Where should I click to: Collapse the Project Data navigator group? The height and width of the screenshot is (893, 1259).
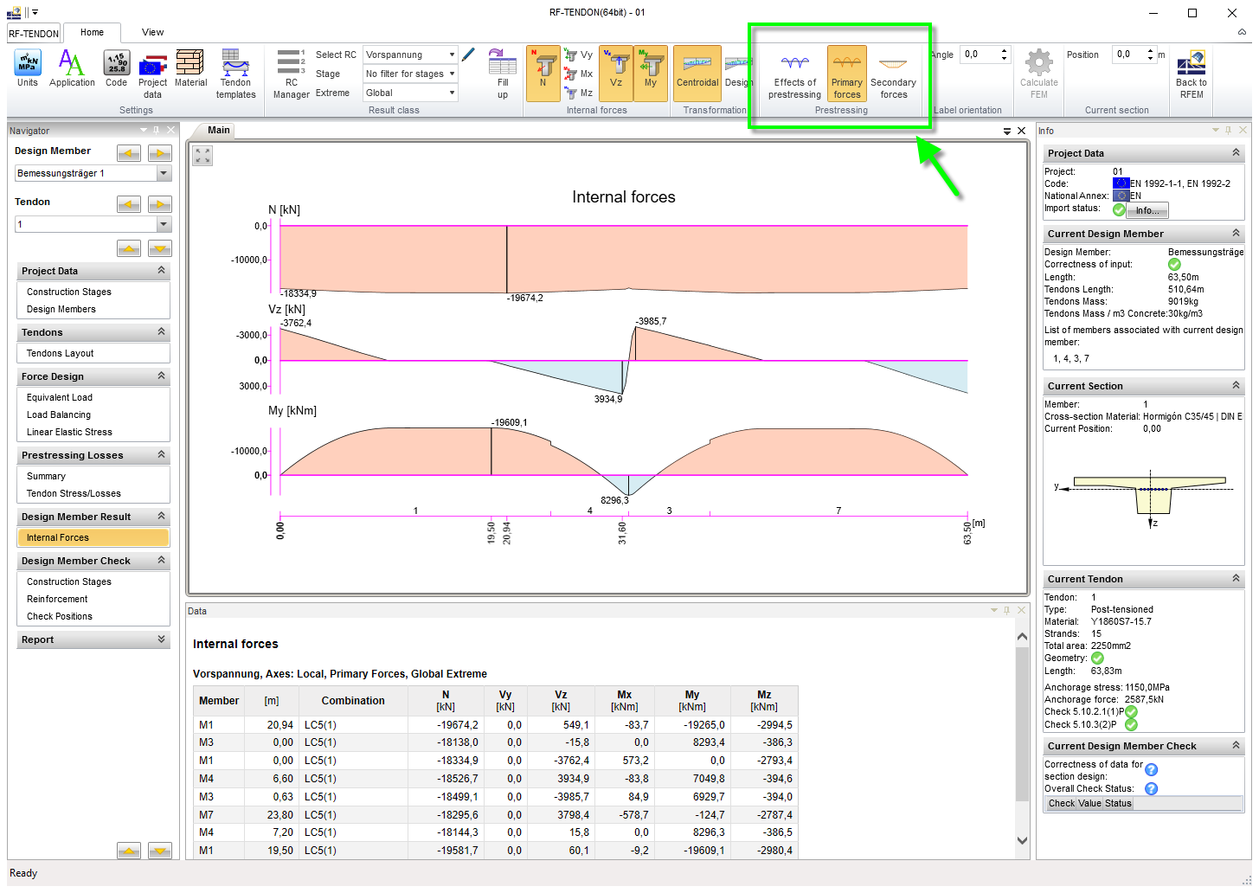[x=161, y=271]
